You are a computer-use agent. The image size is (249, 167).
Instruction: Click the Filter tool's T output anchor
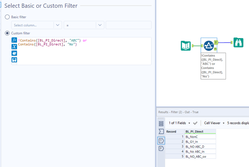pos(216,42)
